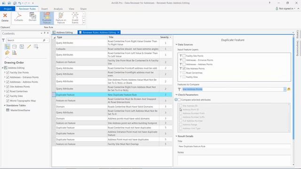Sort rules by Severity column header

click(166, 37)
